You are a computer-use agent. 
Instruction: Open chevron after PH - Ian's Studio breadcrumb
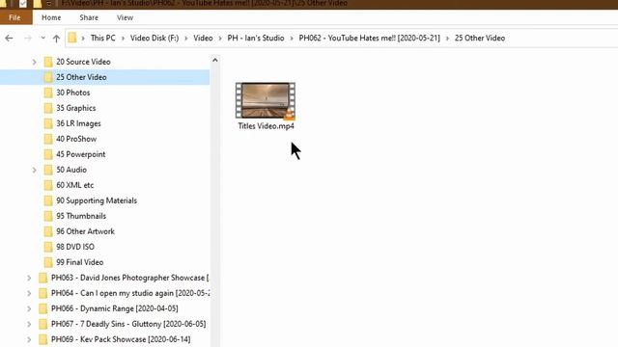pyautogui.click(x=292, y=39)
